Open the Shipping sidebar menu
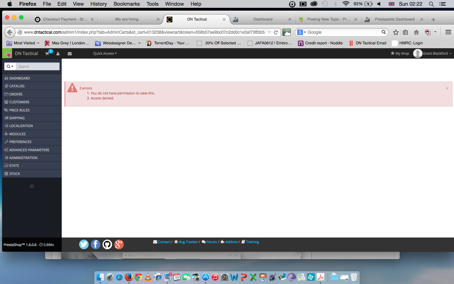The image size is (454, 284). (x=32, y=118)
